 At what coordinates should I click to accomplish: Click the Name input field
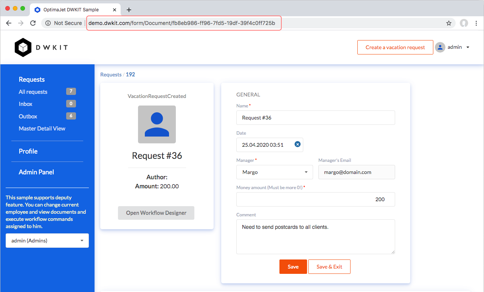tap(316, 118)
